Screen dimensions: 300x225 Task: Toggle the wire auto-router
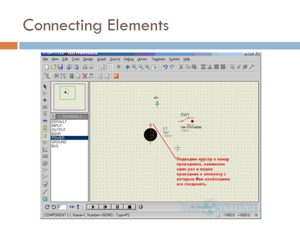click(x=47, y=76)
